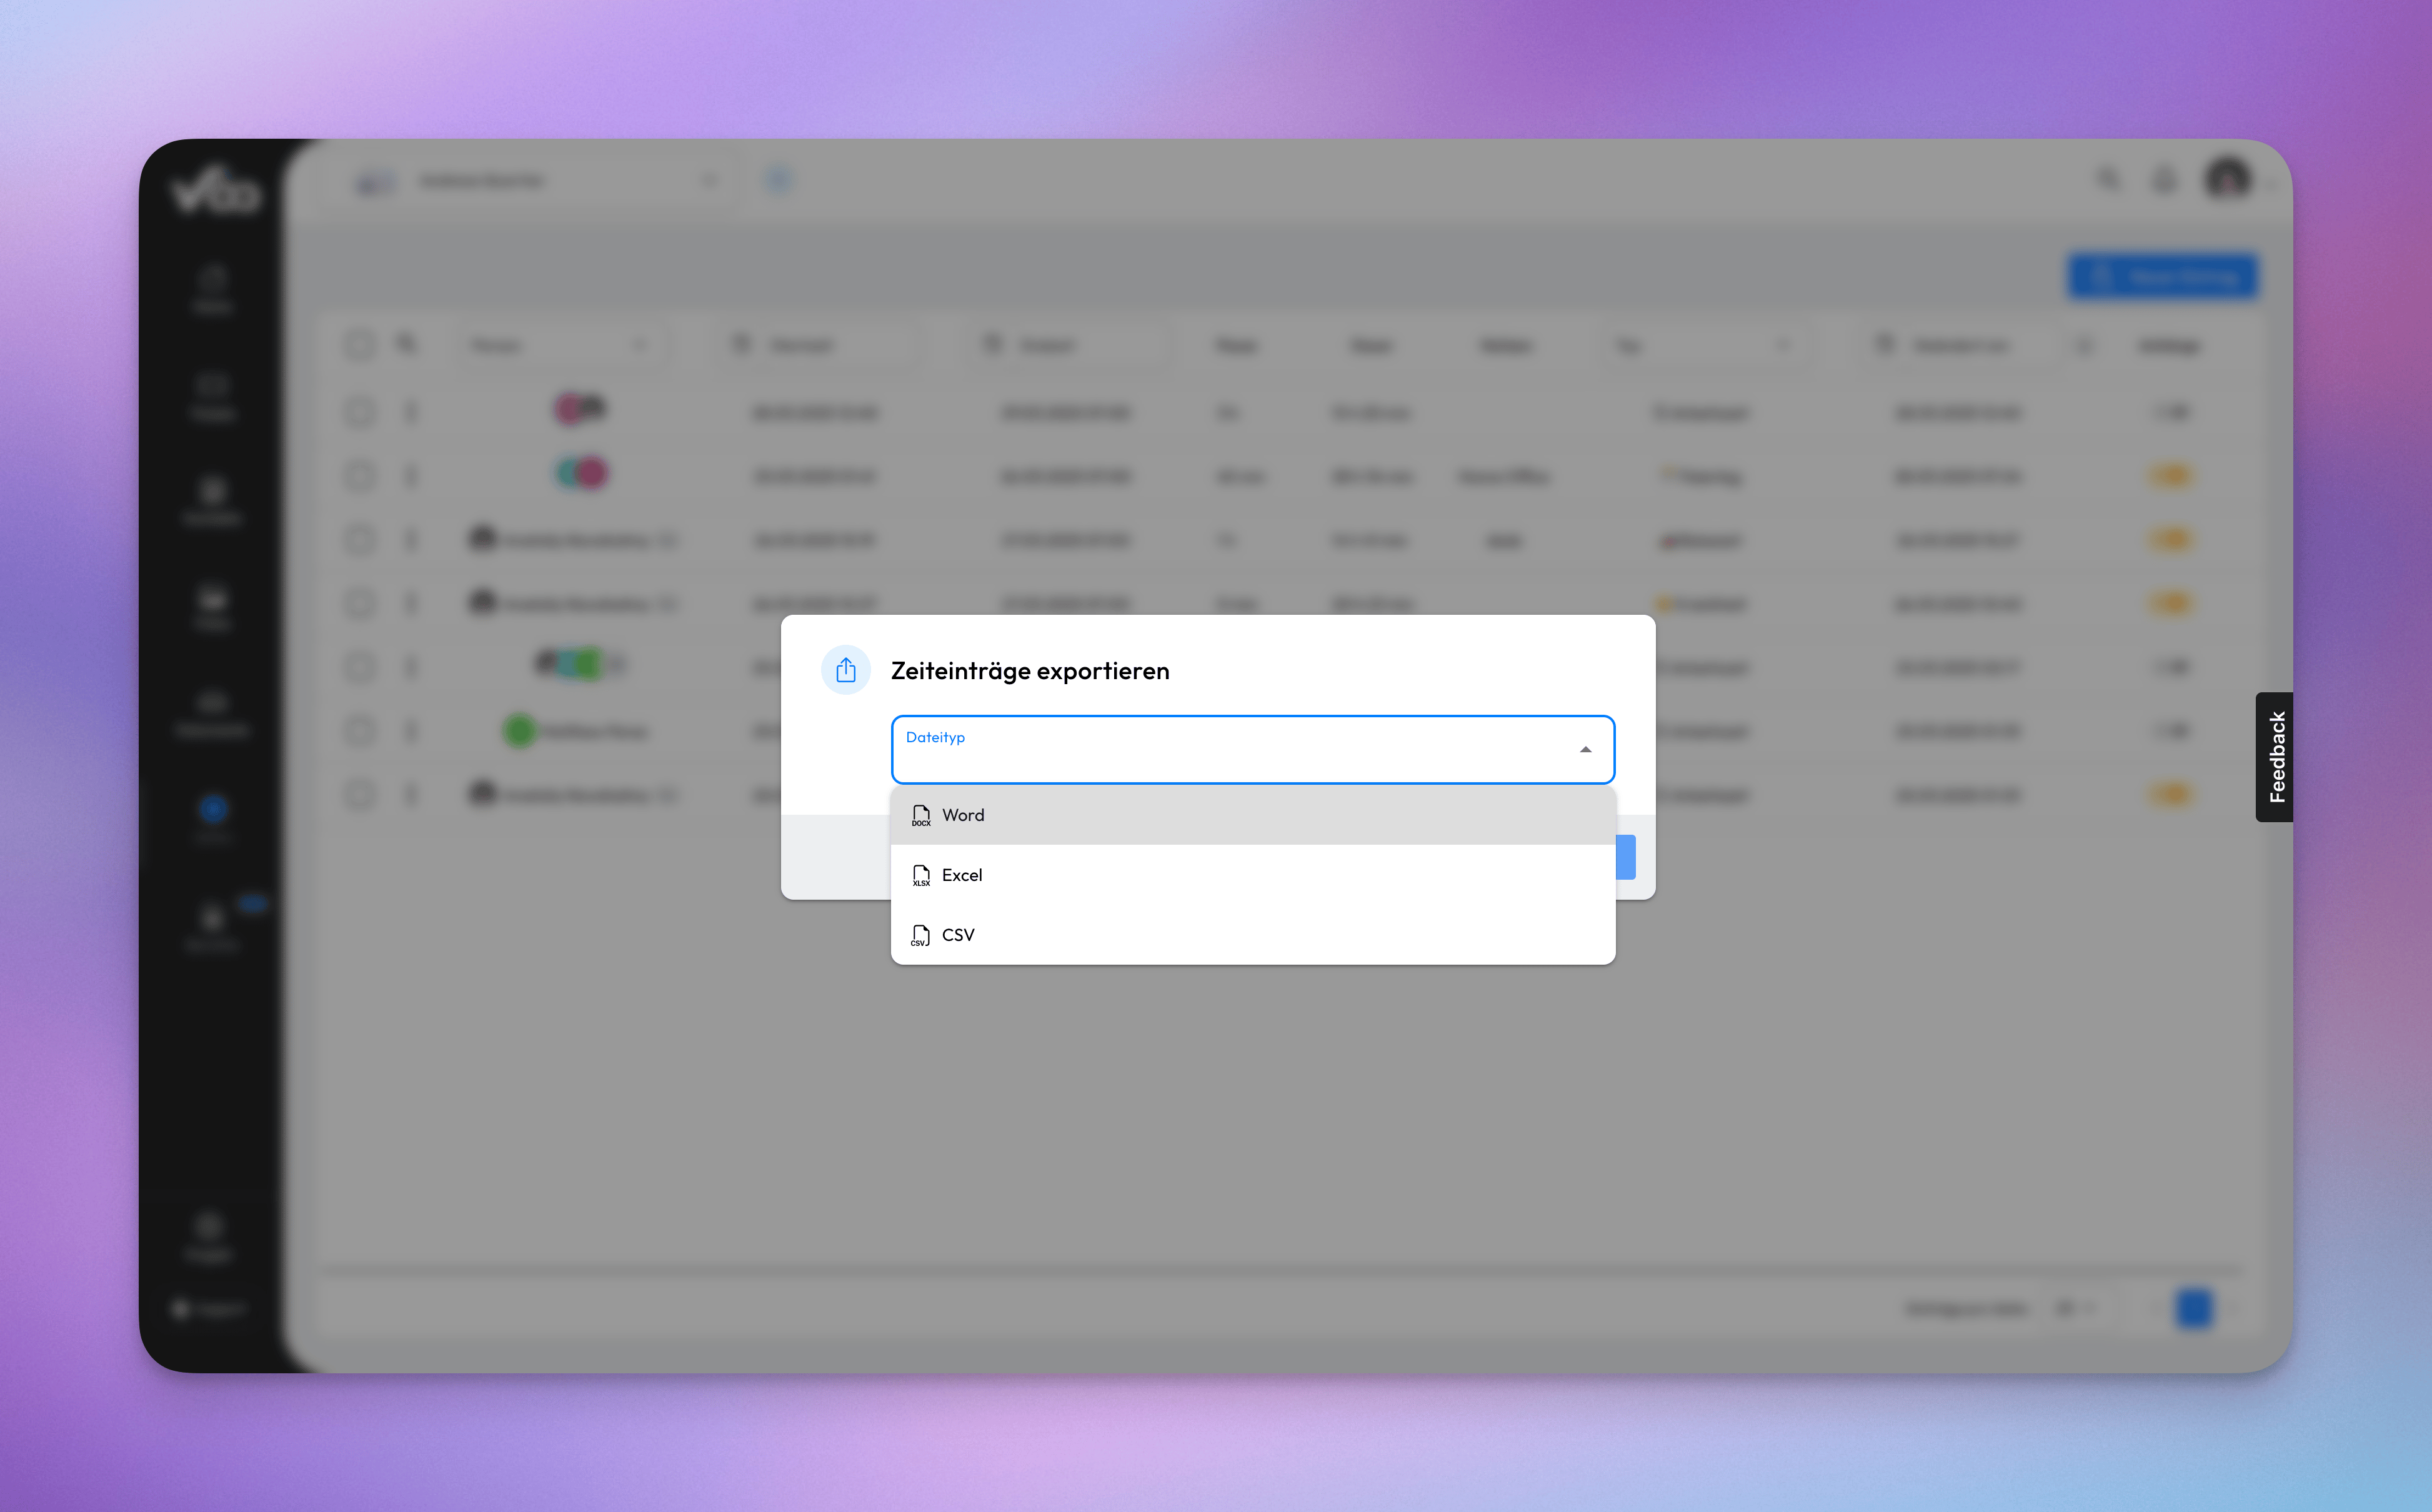This screenshot has width=2432, height=1512.
Task: Choose Excel as the file type
Action: click(x=1252, y=875)
